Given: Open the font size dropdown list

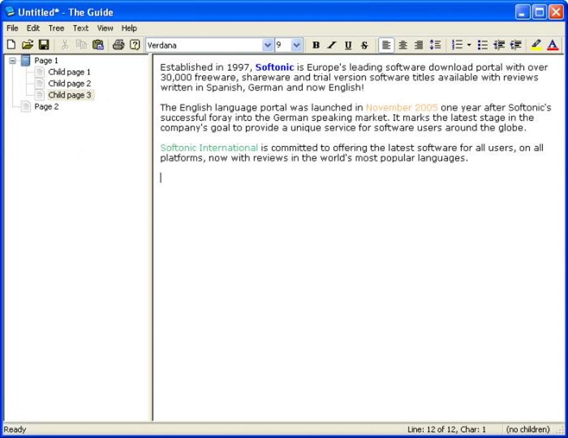Looking at the screenshot, I should 297,45.
